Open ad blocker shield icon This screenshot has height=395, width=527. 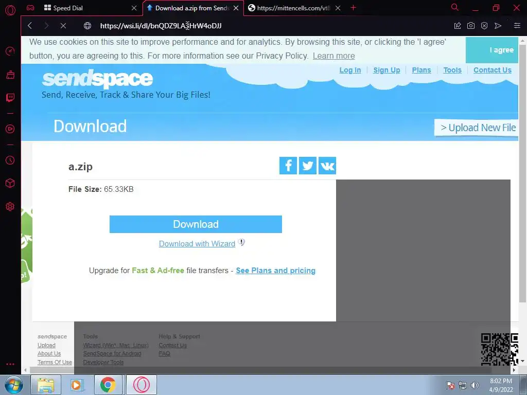(484, 26)
